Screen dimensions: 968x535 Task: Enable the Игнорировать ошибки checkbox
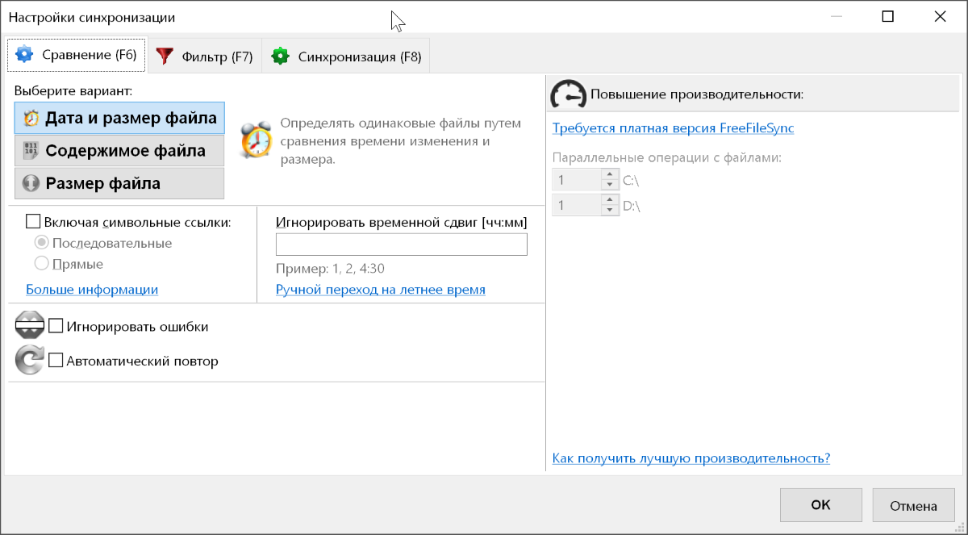56,326
